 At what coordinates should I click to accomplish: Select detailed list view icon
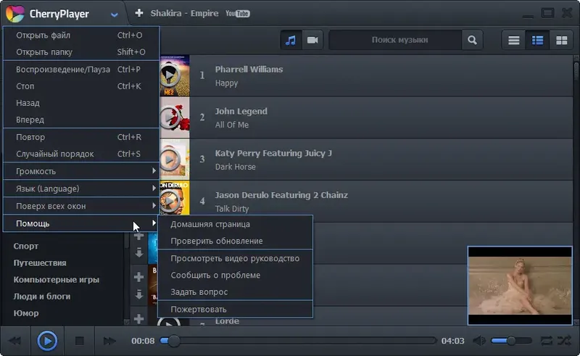click(537, 40)
